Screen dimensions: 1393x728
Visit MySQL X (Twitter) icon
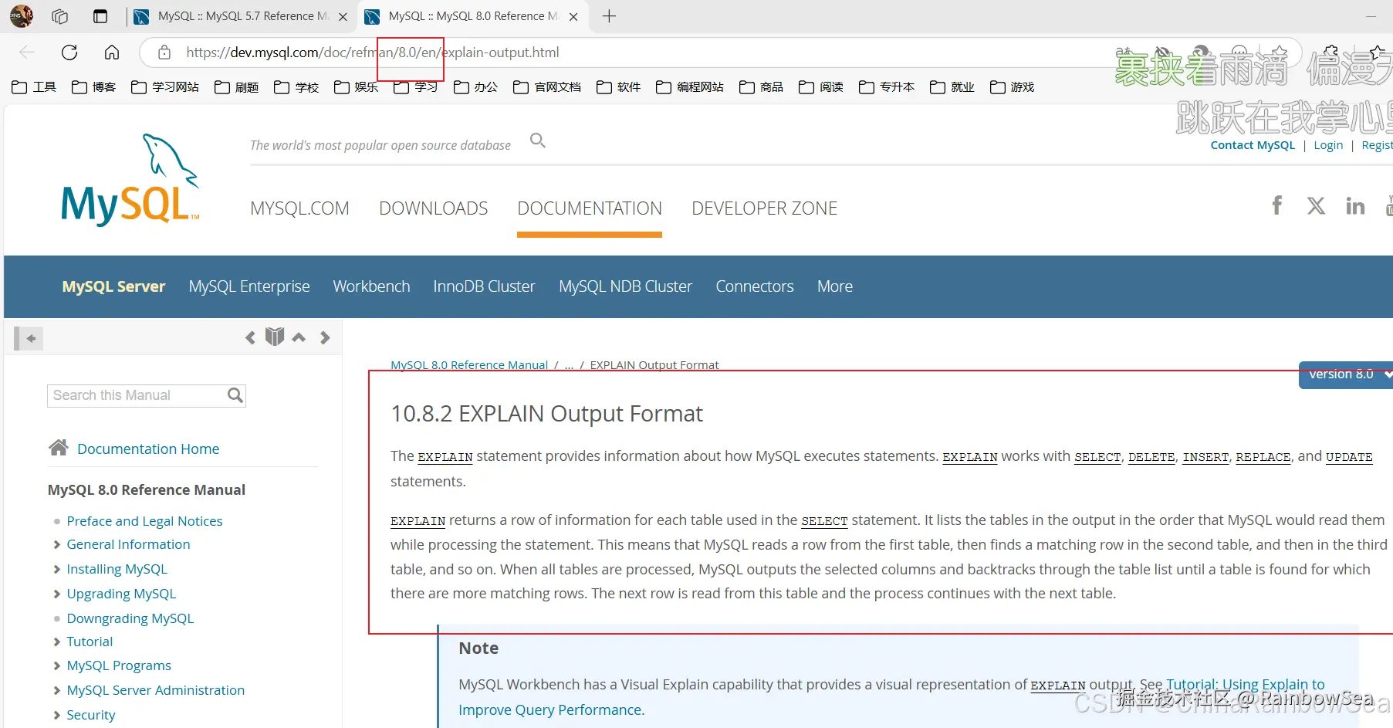(1316, 205)
